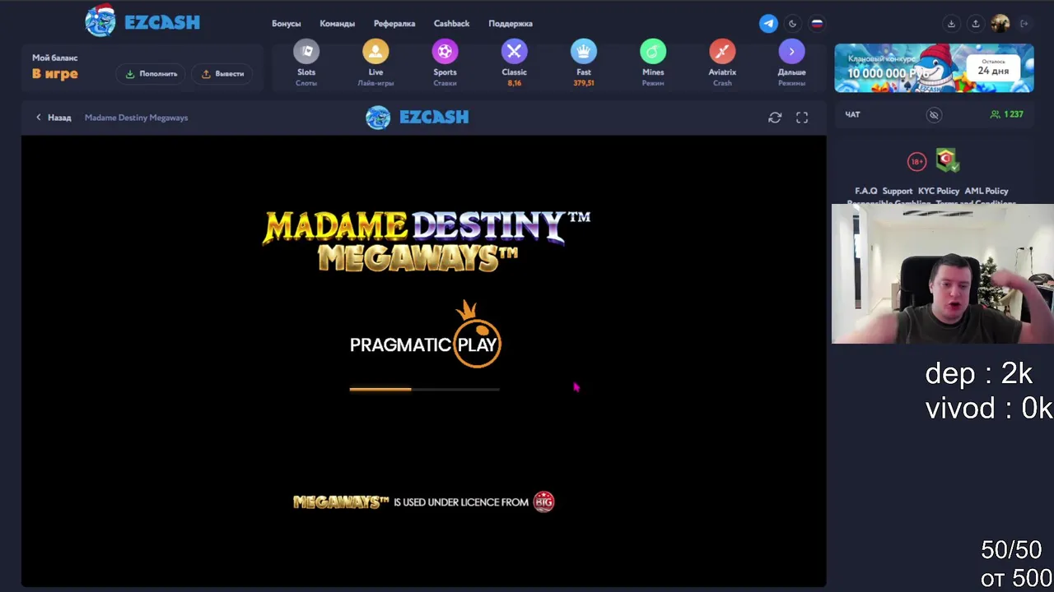Show more modes with Дальше arrow
The width and height of the screenshot is (1054, 592).
[791, 62]
